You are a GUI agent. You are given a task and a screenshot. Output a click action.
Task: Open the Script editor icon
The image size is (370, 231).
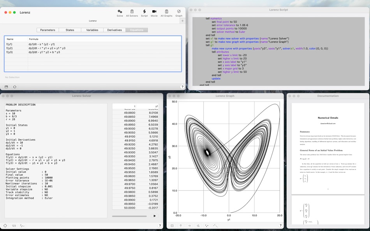coord(144,12)
